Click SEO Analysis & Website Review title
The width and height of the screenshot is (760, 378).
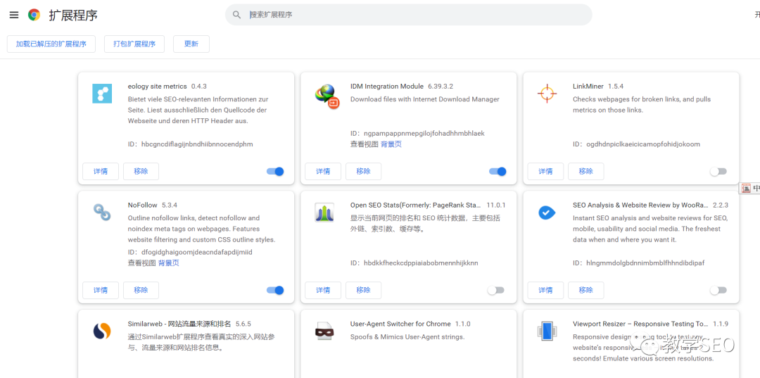coord(640,205)
